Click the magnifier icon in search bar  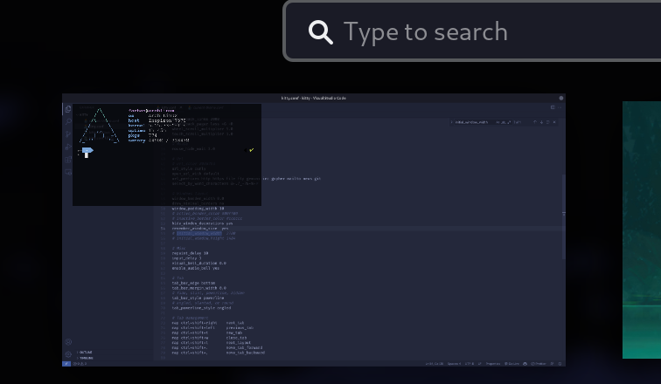321,32
